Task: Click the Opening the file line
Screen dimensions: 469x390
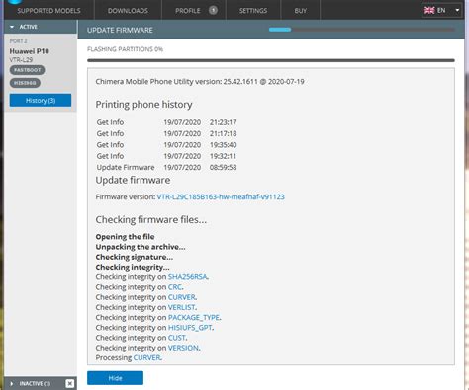Action: (125, 237)
